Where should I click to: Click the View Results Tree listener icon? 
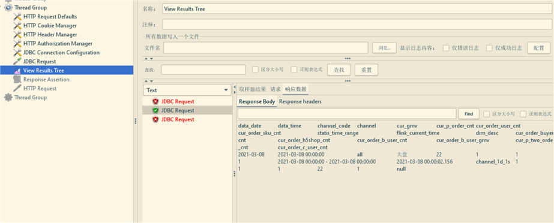[x=17, y=71]
